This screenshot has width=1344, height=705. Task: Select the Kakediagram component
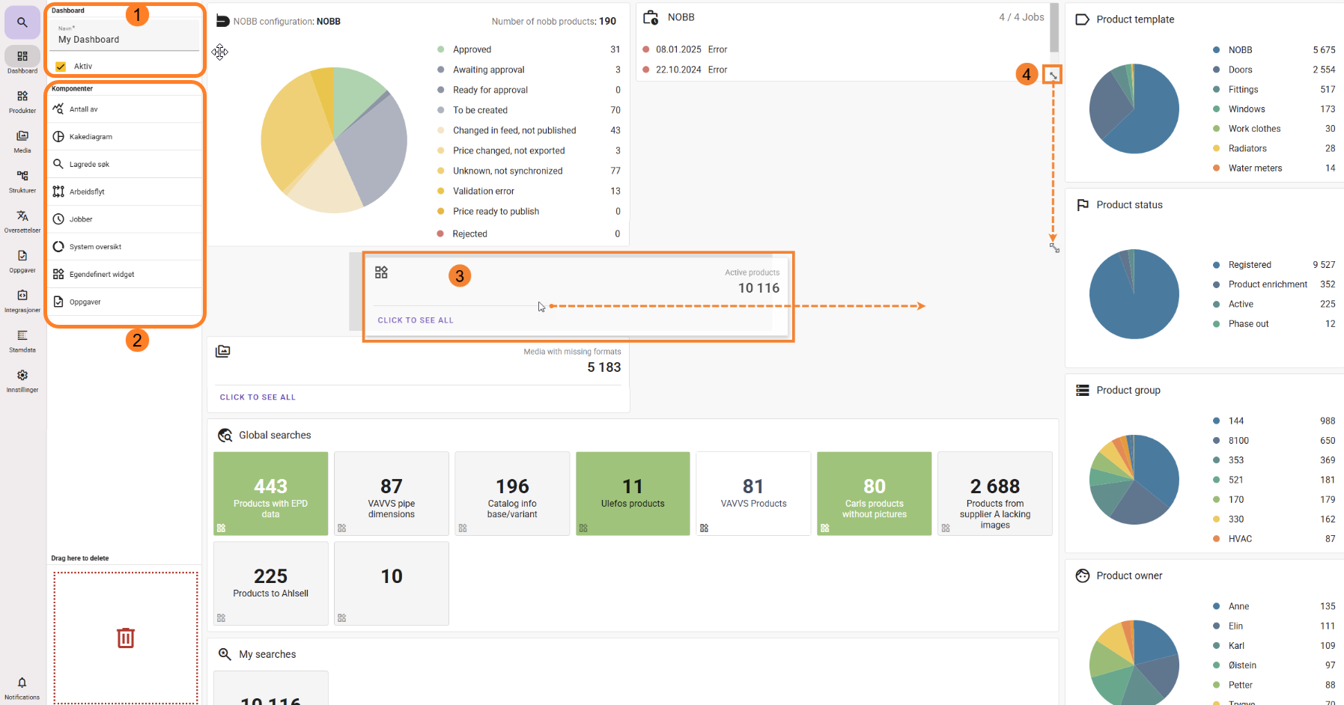click(x=91, y=137)
